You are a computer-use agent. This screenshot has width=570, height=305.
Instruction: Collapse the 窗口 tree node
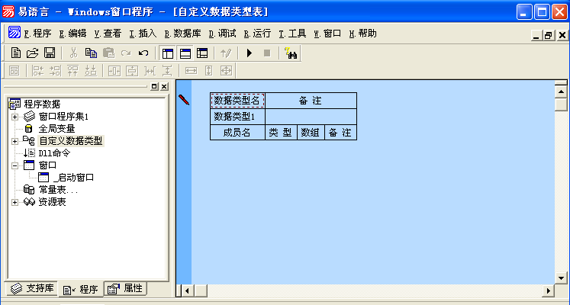(x=14, y=165)
